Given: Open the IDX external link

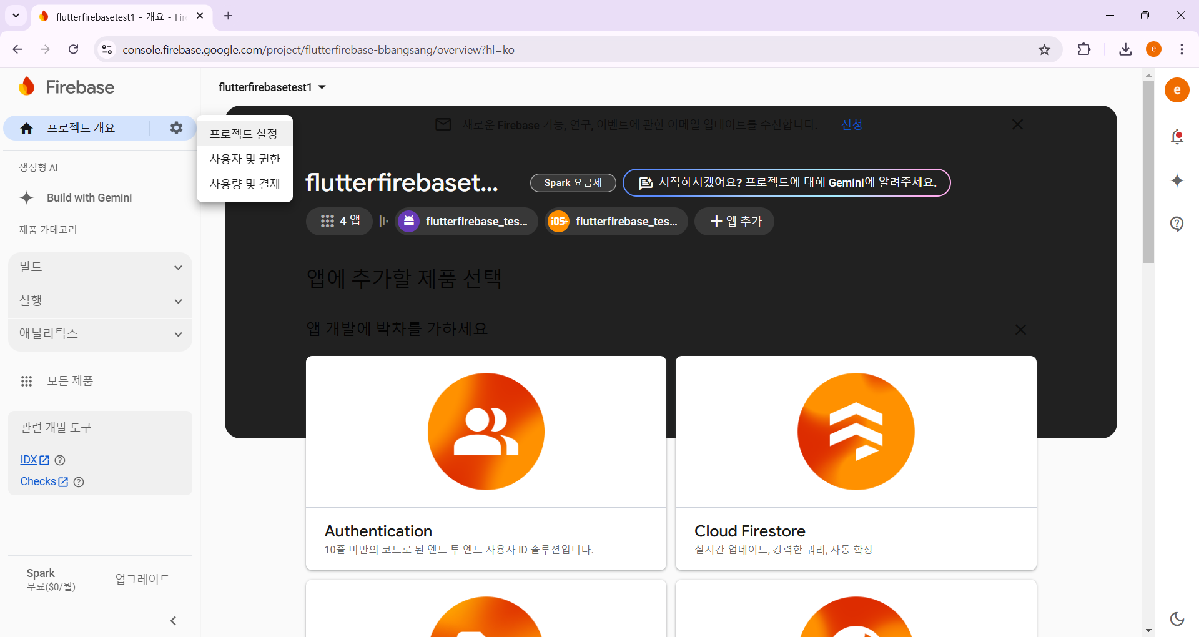Looking at the screenshot, I should coord(34,460).
